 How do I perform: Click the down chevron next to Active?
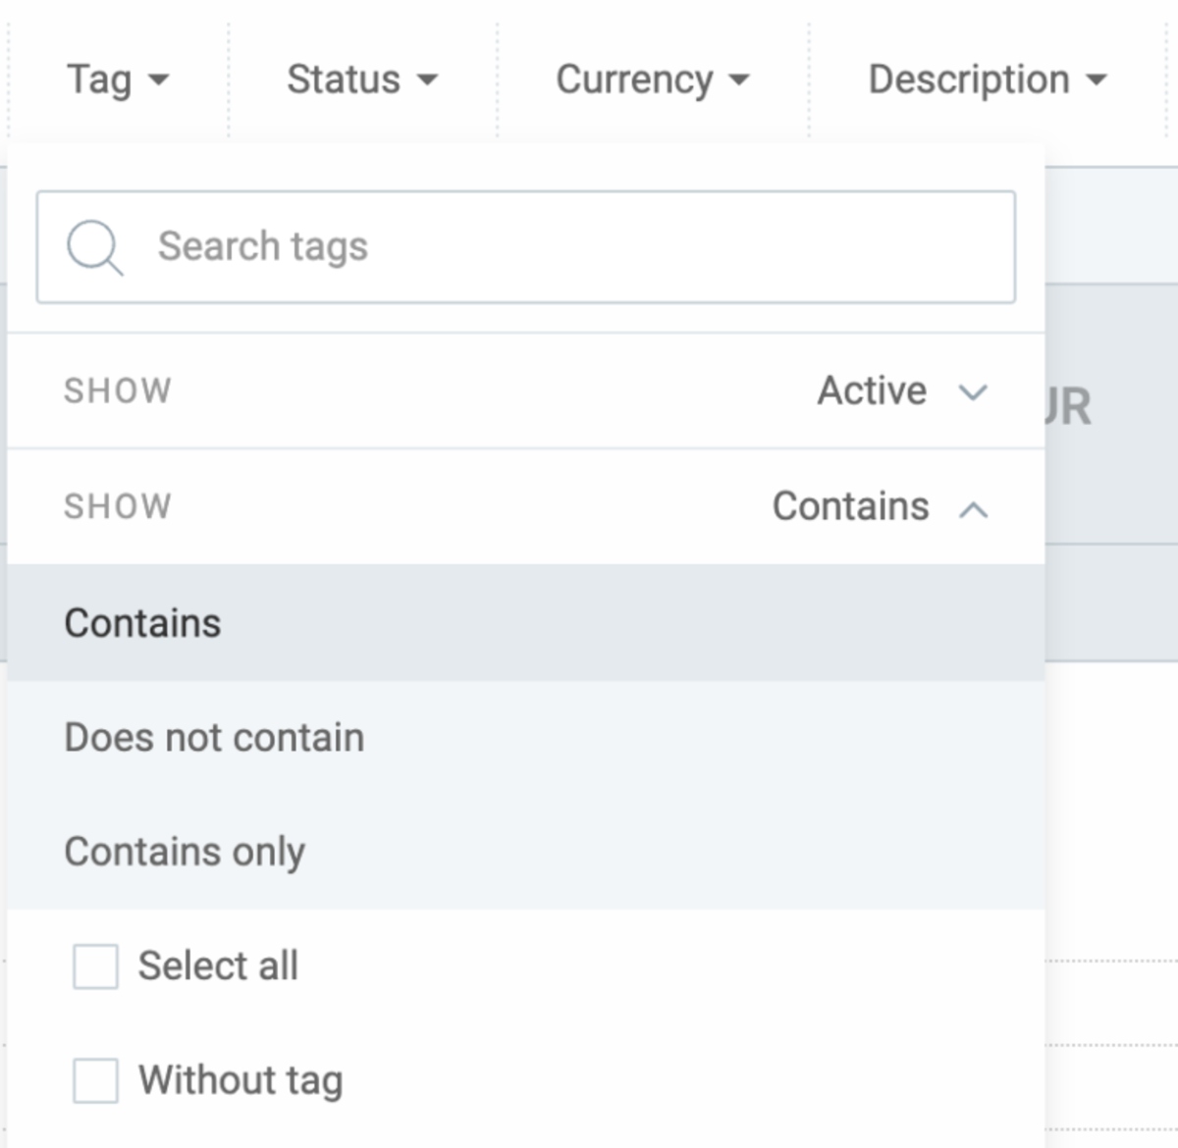972,392
